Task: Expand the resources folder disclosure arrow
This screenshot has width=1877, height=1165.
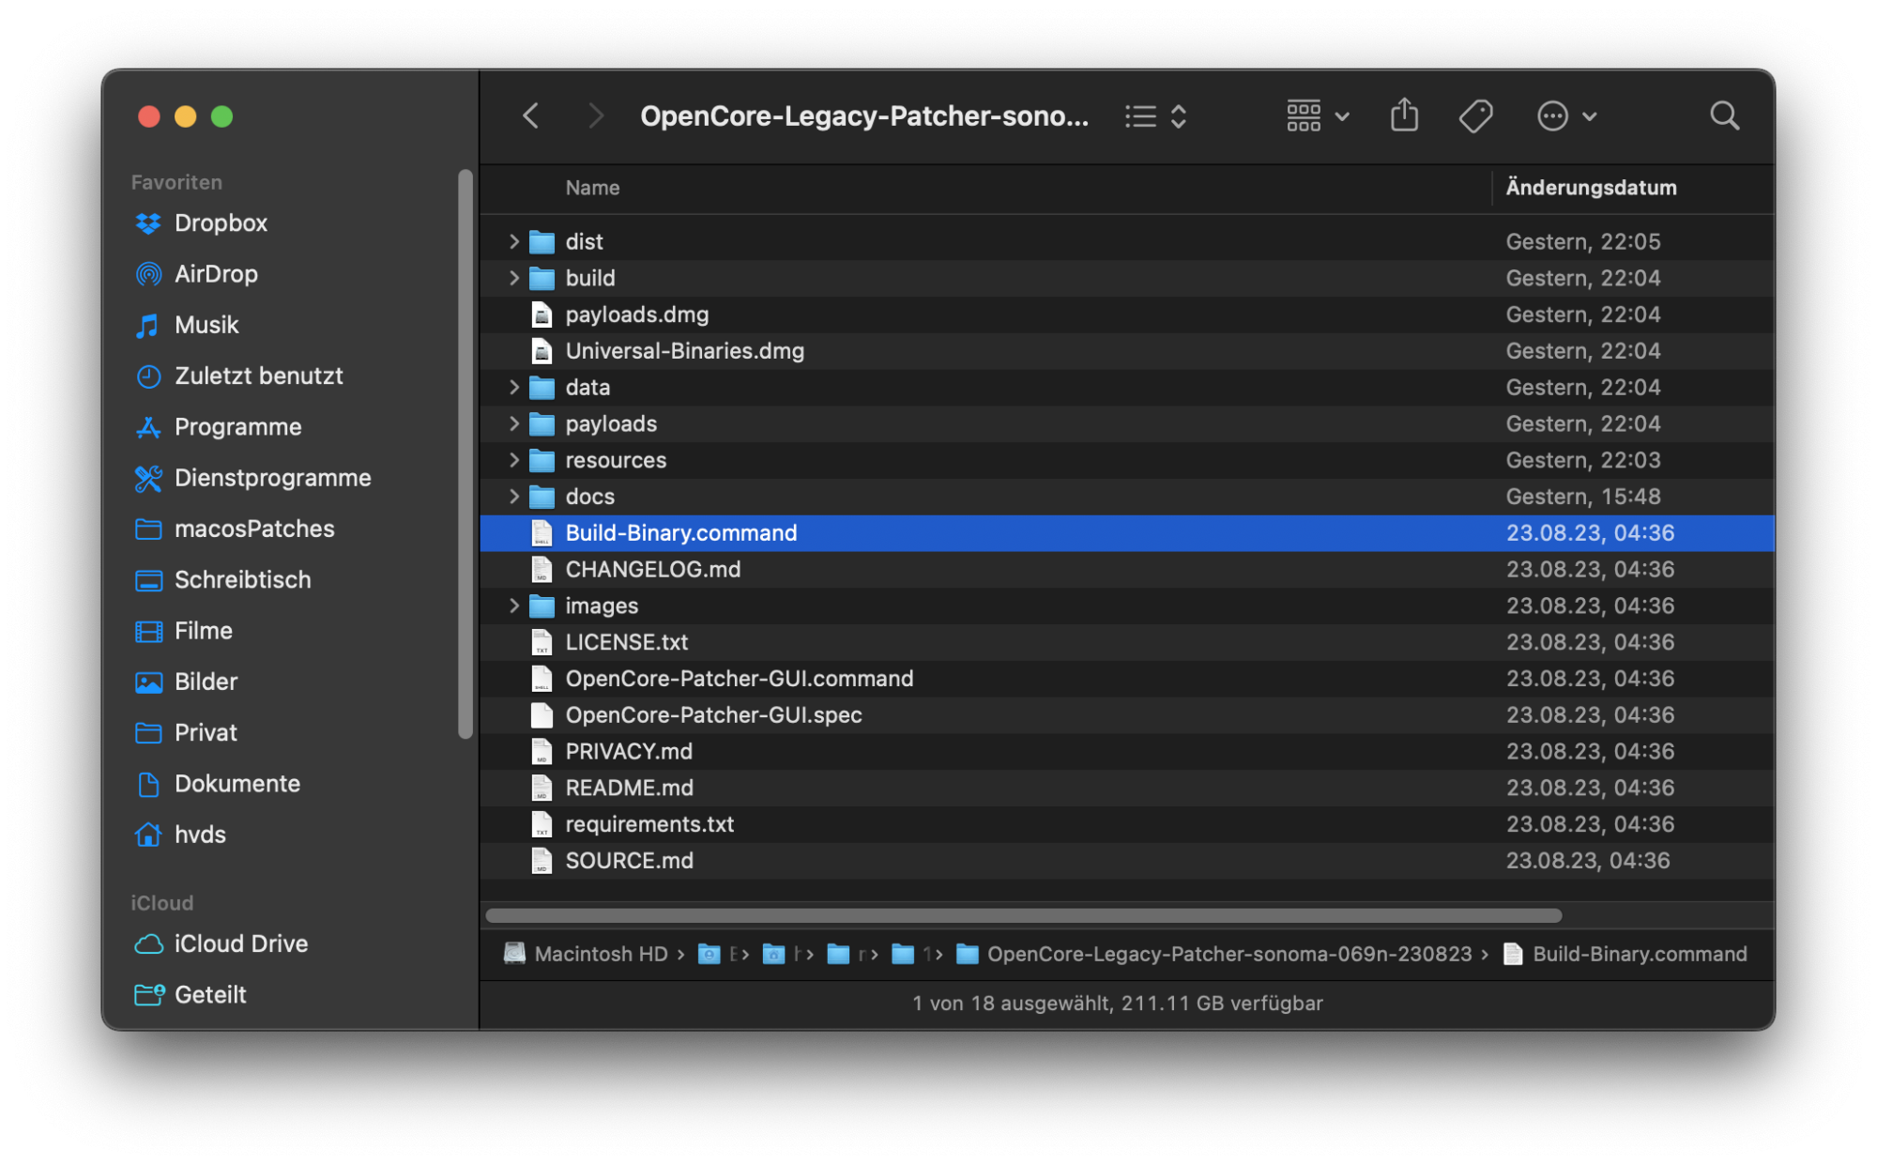Action: point(513,460)
